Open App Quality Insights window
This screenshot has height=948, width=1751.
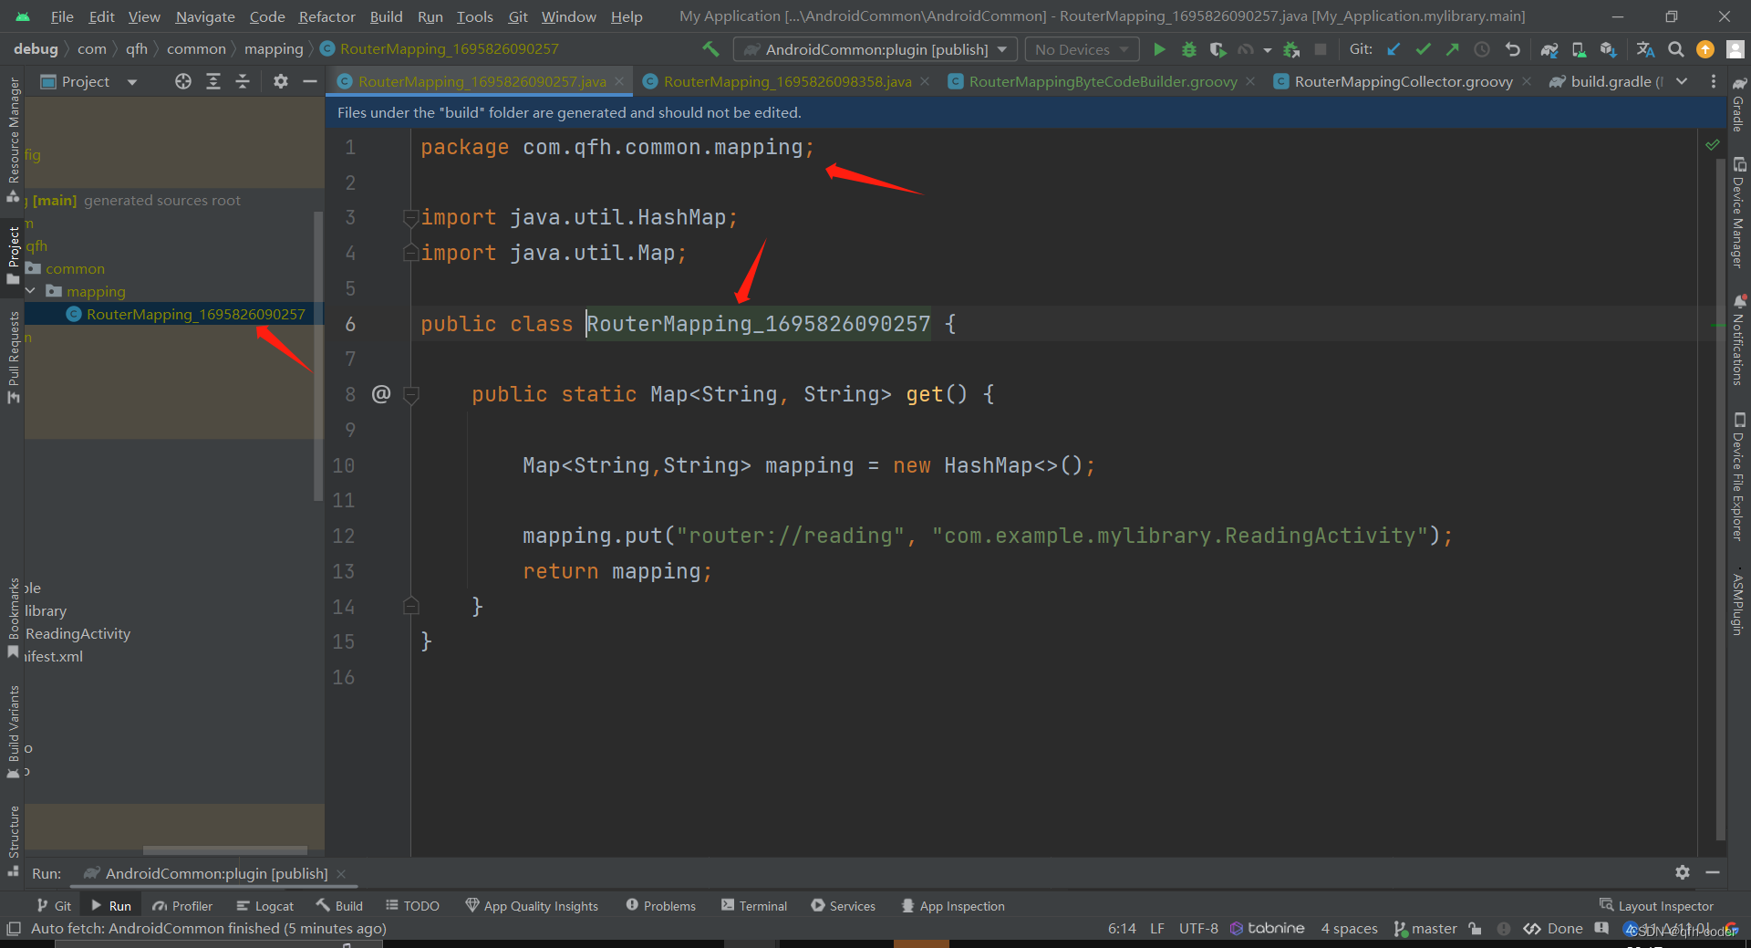pos(532,905)
